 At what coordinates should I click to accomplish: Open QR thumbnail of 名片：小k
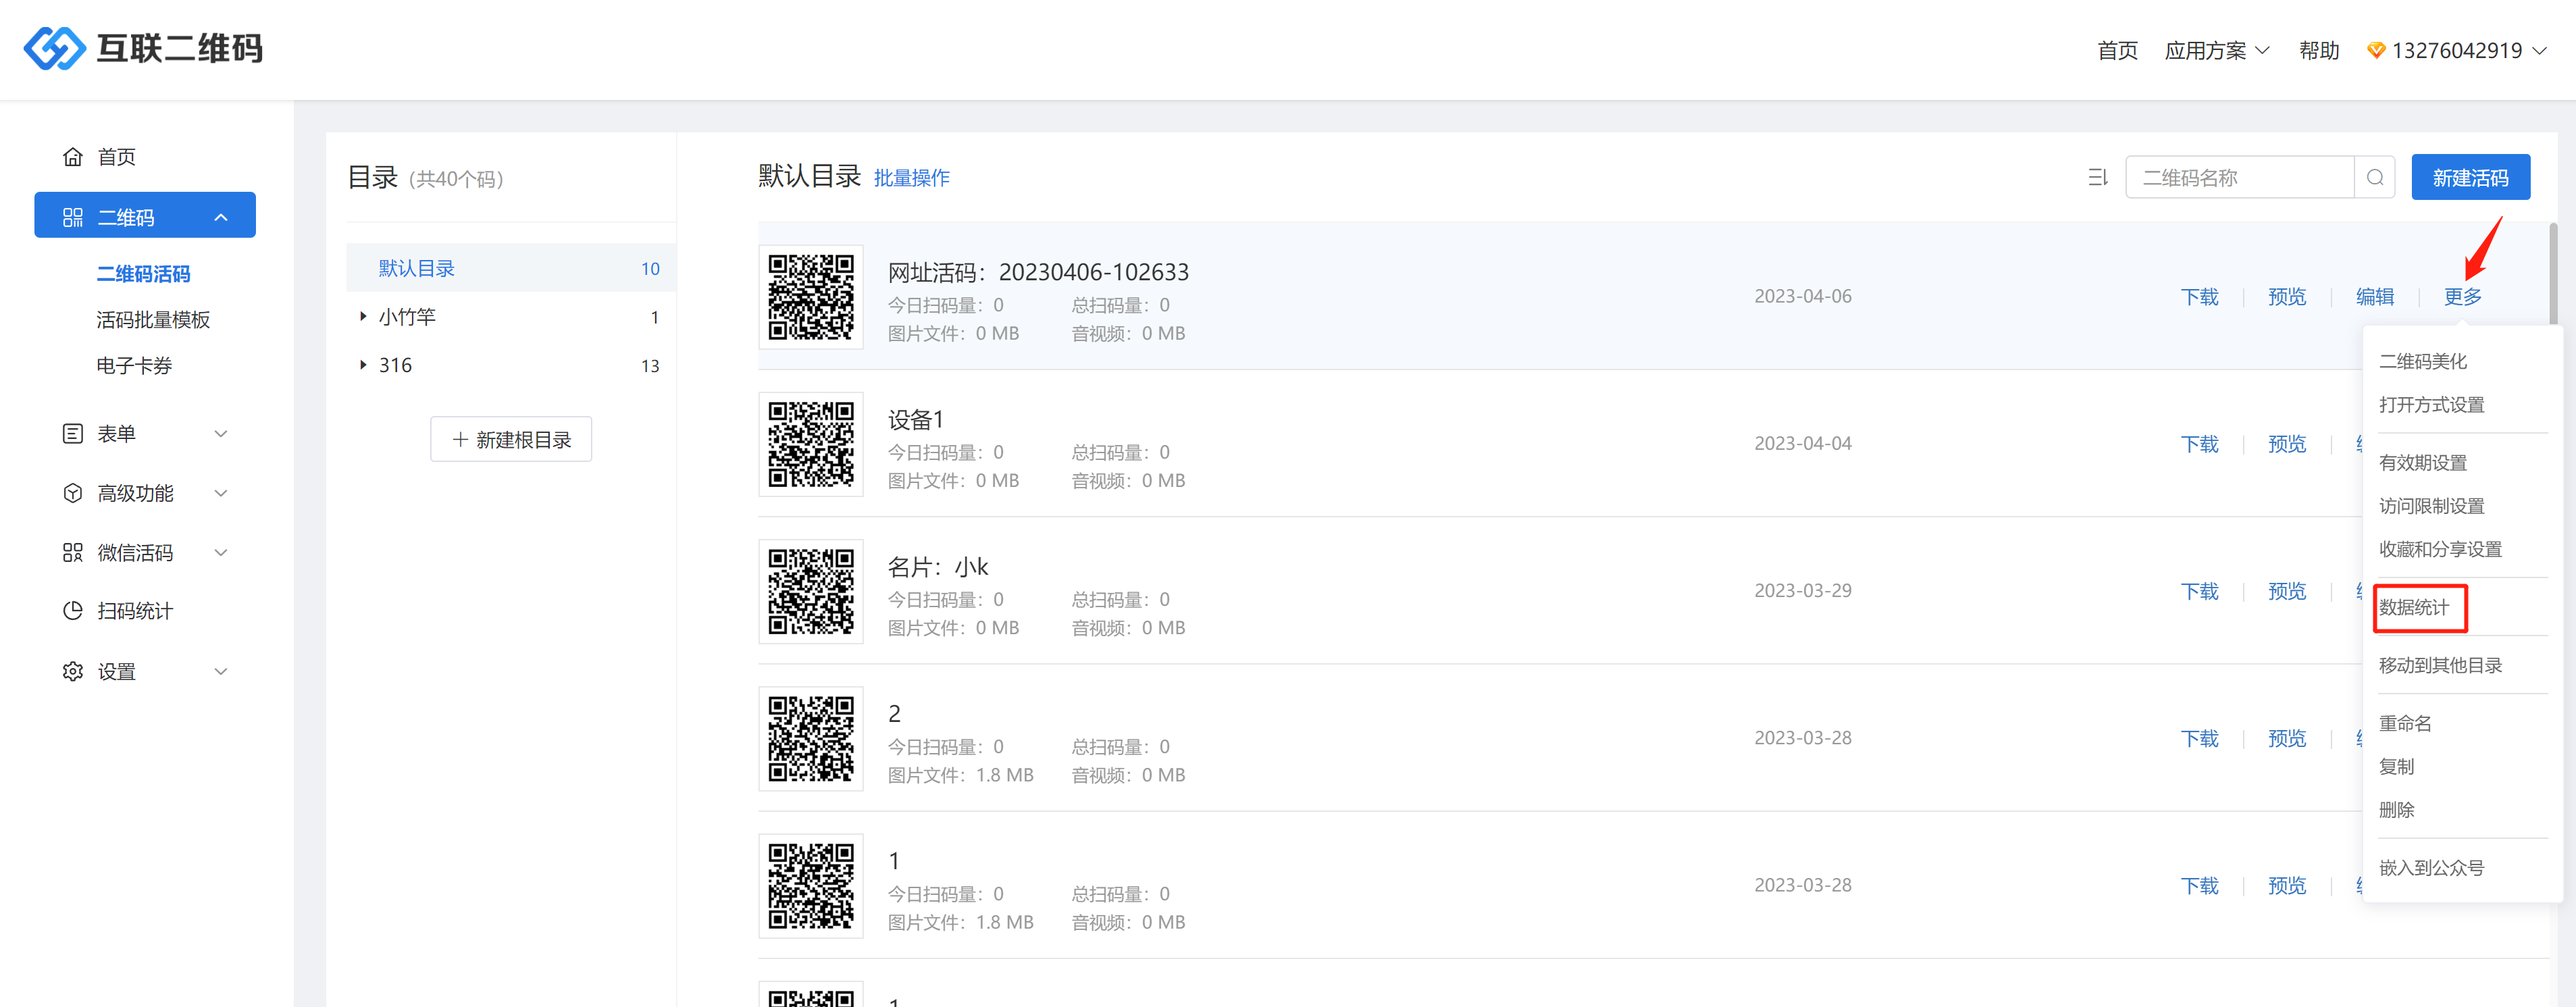(x=811, y=591)
